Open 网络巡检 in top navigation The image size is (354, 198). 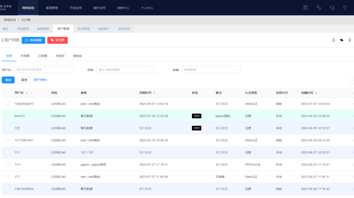(28, 8)
